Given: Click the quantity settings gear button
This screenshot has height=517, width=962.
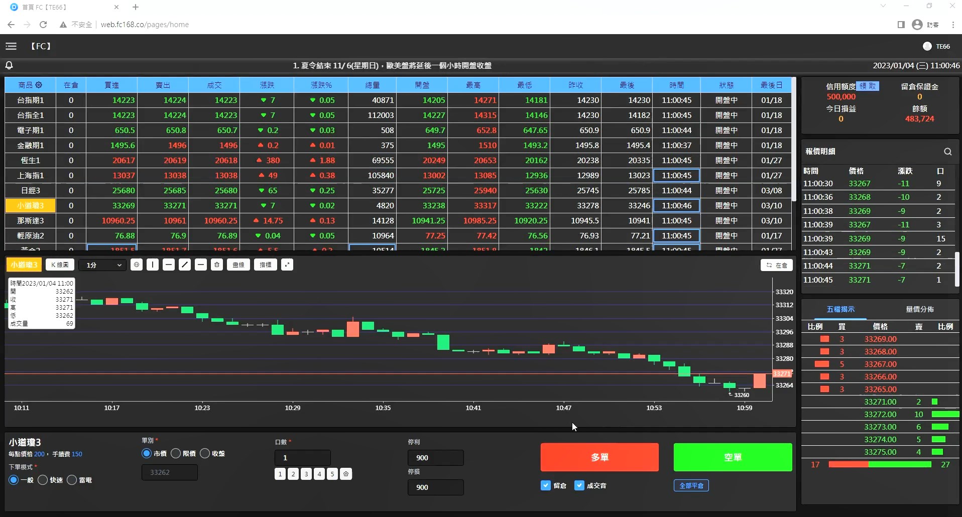Looking at the screenshot, I should [346, 474].
